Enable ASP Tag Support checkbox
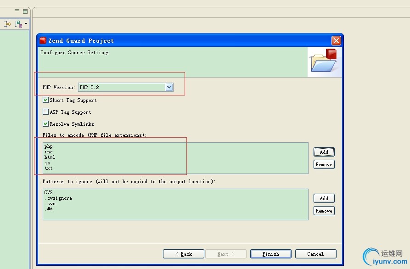The width and height of the screenshot is (410, 269). pyautogui.click(x=46, y=112)
